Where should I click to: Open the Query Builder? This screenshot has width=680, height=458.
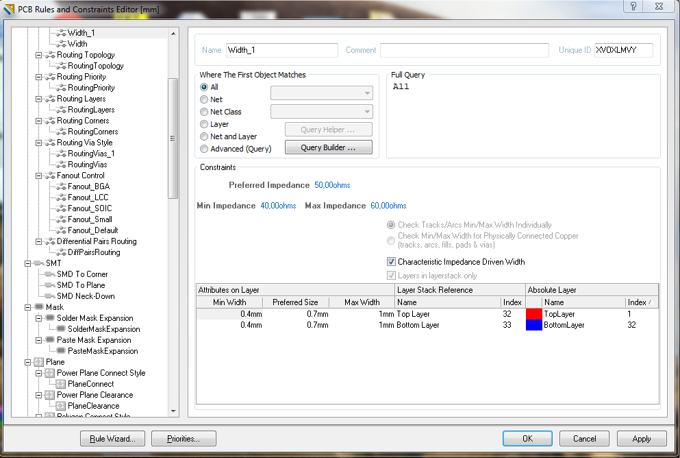(x=328, y=147)
